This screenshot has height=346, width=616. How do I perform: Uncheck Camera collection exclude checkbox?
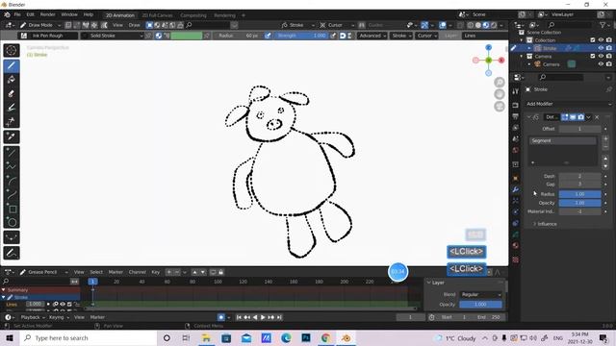pyautogui.click(x=593, y=56)
